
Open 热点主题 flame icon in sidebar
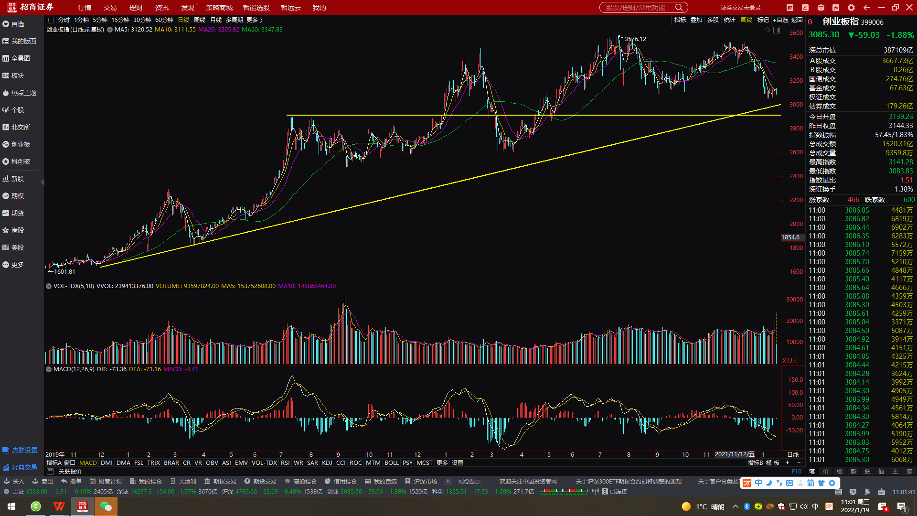[x=6, y=93]
